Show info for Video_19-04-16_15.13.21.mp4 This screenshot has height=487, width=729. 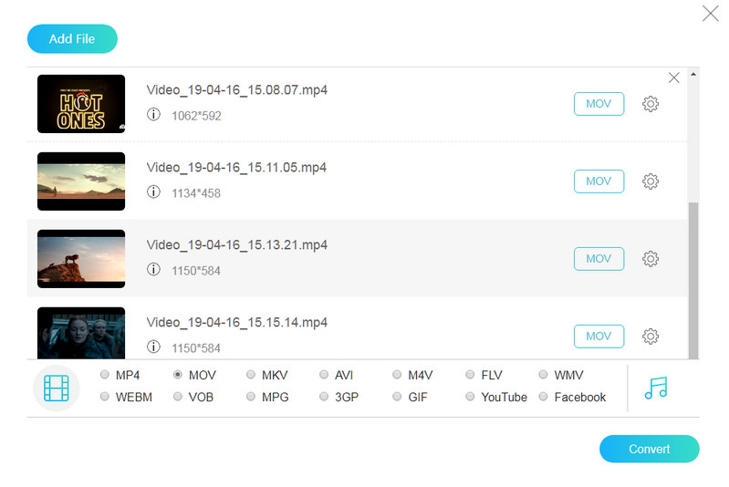154,271
